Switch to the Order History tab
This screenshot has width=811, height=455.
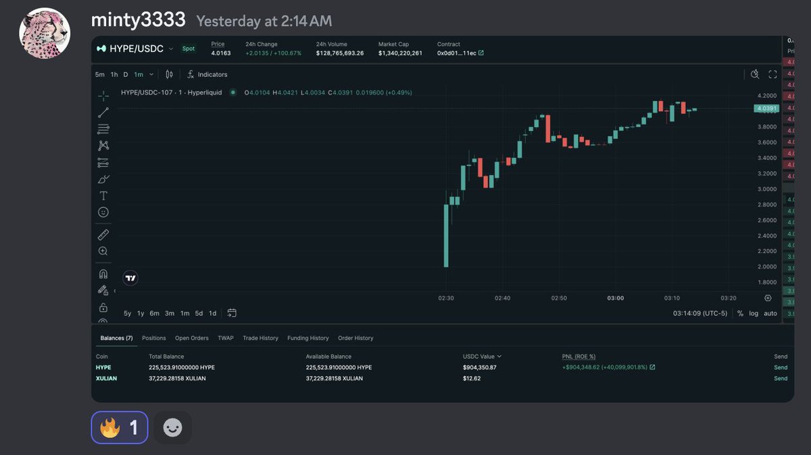pos(355,338)
